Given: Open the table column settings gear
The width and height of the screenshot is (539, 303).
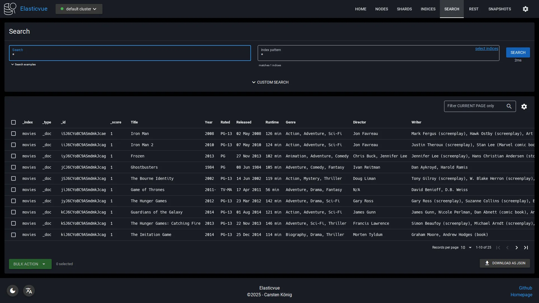Looking at the screenshot, I should pyautogui.click(x=524, y=107).
